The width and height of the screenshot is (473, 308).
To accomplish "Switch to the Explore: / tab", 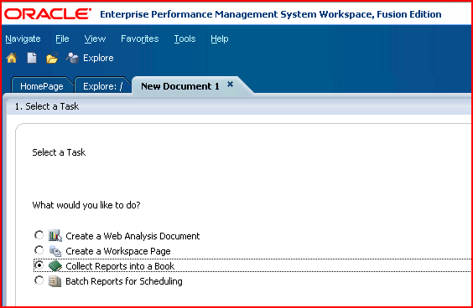I will pos(102,86).
